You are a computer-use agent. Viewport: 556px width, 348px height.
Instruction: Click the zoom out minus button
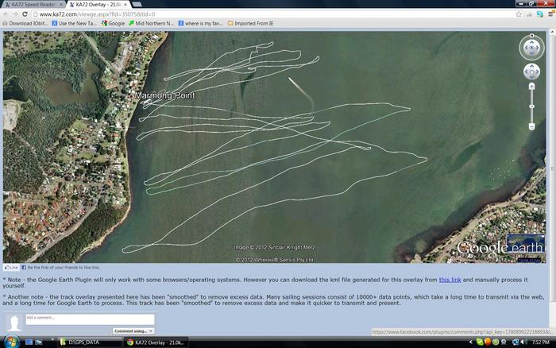[531, 126]
